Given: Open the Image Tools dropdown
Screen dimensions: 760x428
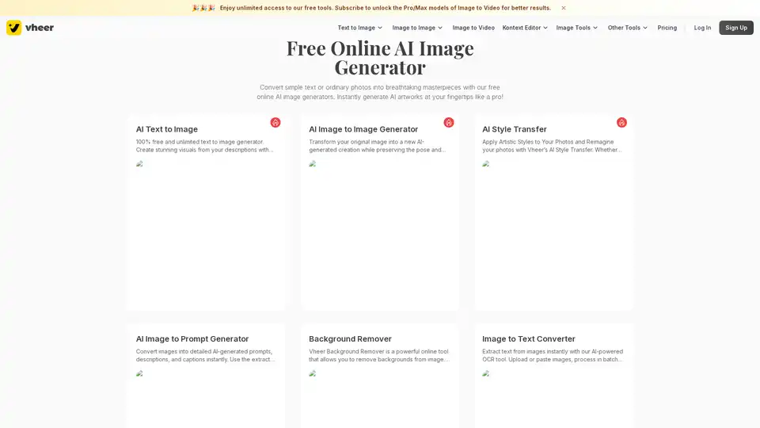Looking at the screenshot, I should pyautogui.click(x=576, y=28).
